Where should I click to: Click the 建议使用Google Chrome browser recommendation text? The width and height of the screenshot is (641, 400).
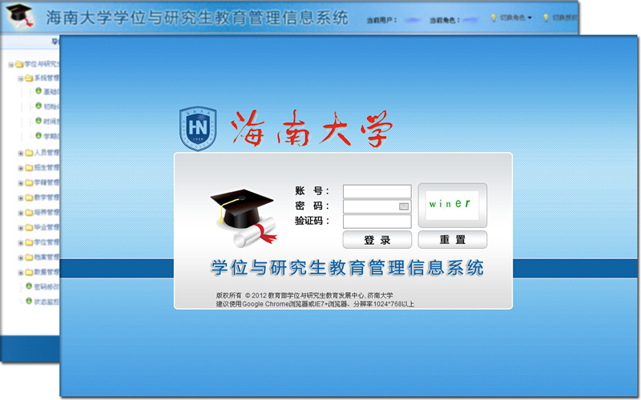pyautogui.click(x=315, y=304)
